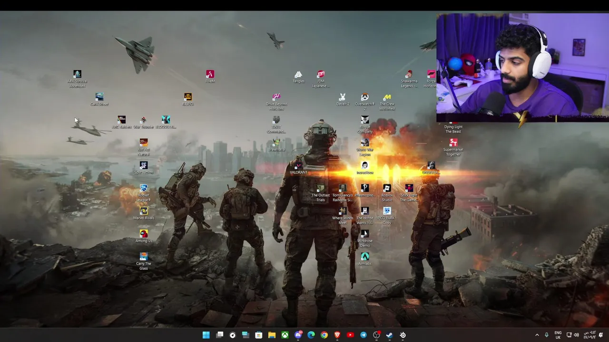Select the R.E.P.O. desktop icon

pyautogui.click(x=188, y=99)
